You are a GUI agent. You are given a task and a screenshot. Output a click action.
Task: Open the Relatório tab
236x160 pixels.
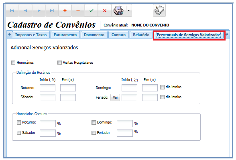(x=141, y=35)
